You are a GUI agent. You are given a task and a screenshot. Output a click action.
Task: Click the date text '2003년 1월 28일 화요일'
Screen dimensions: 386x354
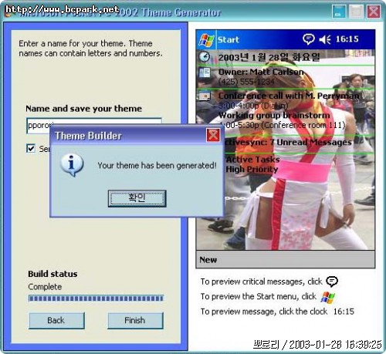(x=269, y=57)
